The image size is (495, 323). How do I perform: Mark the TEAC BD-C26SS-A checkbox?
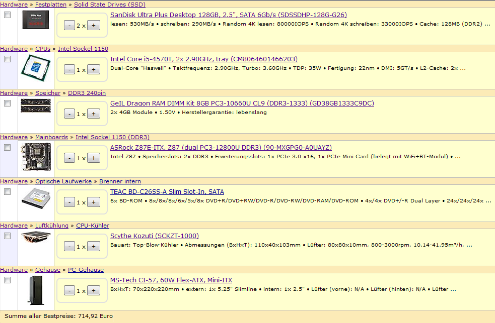(x=7, y=192)
